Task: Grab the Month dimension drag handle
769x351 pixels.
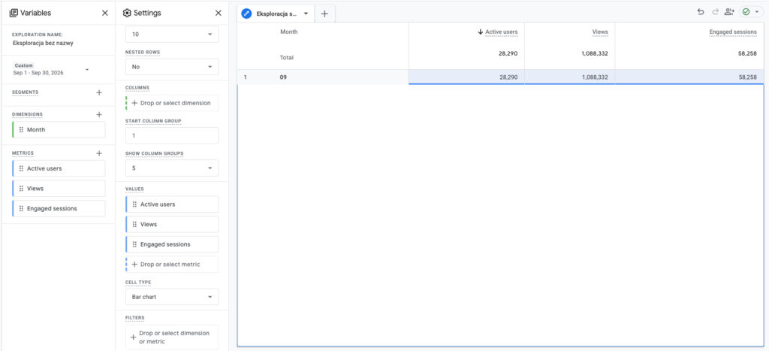Action: pos(21,129)
